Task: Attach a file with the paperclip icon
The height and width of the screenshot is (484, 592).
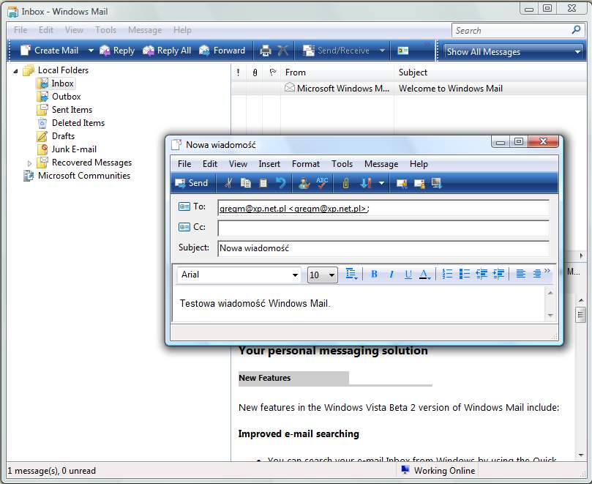Action: coord(345,183)
